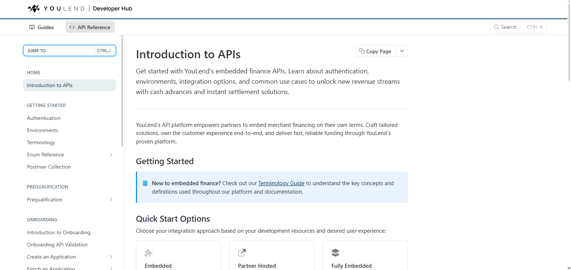The image size is (571, 270).
Task: Click the ONBOARDING section label
Action: [42, 220]
